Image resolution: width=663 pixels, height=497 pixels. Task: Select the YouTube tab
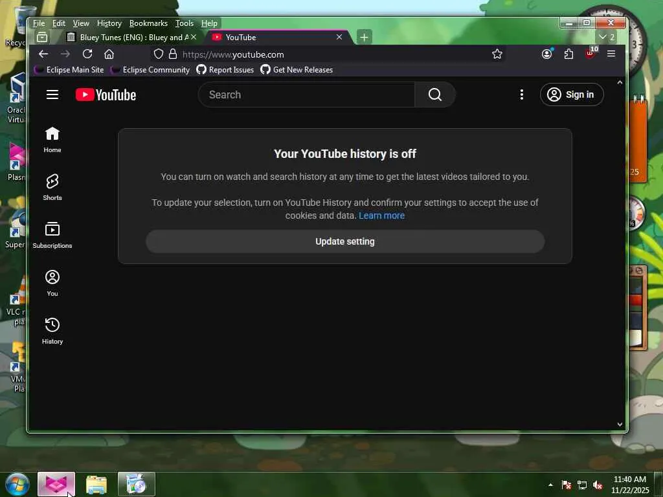[278, 37]
